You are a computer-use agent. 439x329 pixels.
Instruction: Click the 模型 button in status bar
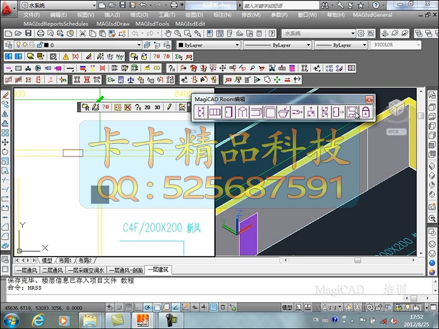[x=287, y=307]
